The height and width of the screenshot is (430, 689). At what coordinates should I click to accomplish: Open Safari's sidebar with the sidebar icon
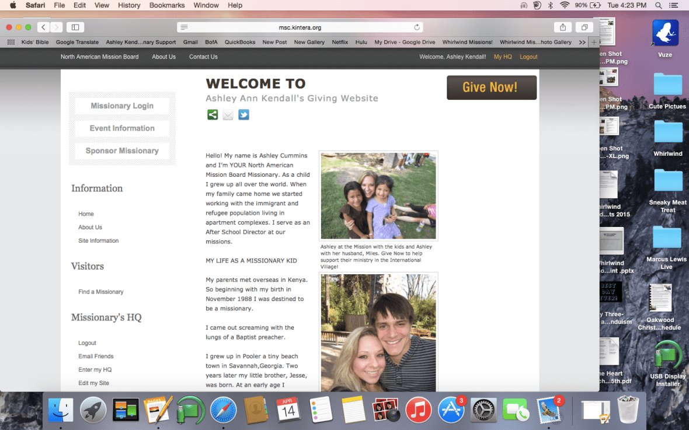point(76,27)
